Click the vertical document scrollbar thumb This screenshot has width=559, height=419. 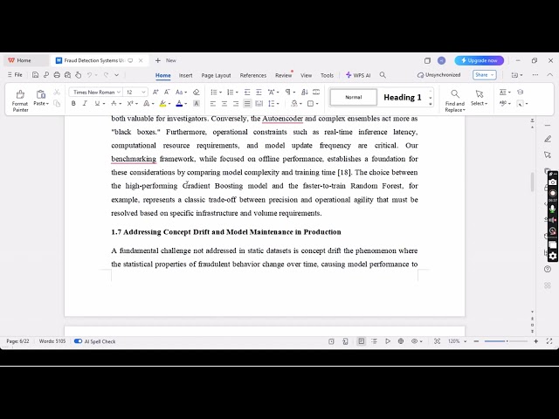(x=533, y=182)
